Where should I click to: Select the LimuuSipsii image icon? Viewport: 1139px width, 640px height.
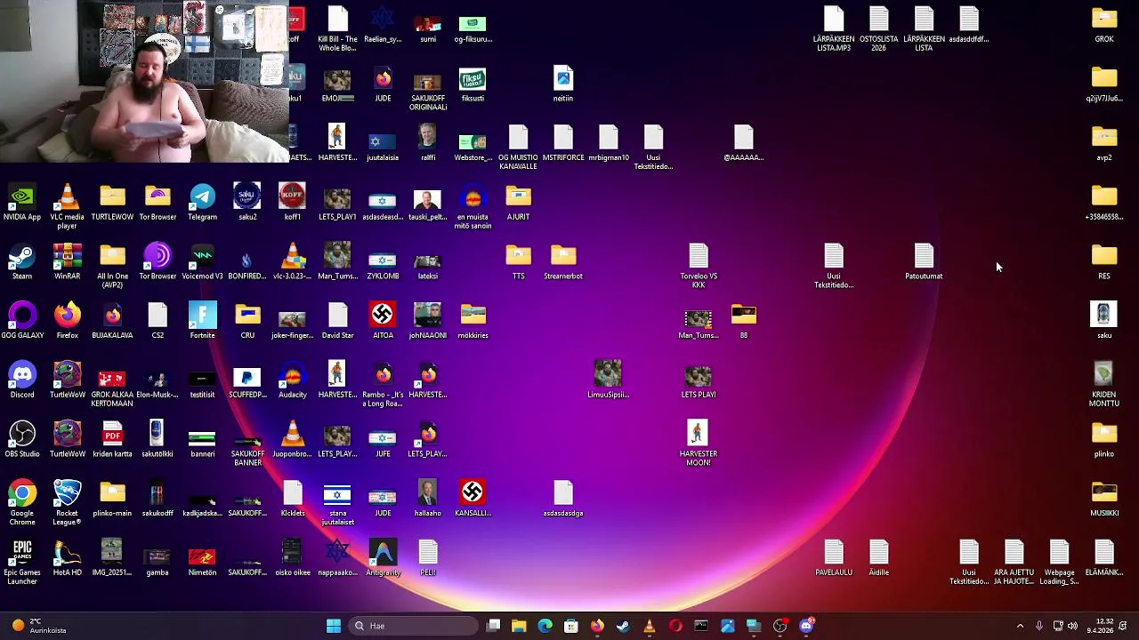[x=608, y=380]
